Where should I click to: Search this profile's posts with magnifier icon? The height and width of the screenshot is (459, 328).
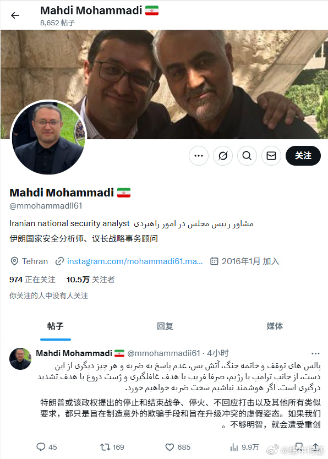pyautogui.click(x=247, y=156)
